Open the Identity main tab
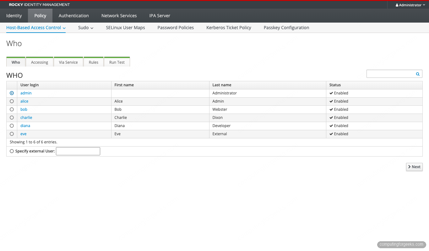 tap(14, 16)
